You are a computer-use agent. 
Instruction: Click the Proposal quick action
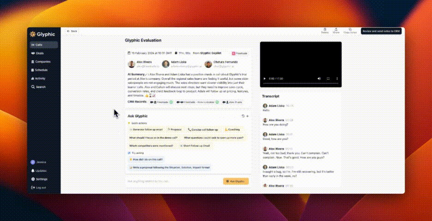point(174,129)
